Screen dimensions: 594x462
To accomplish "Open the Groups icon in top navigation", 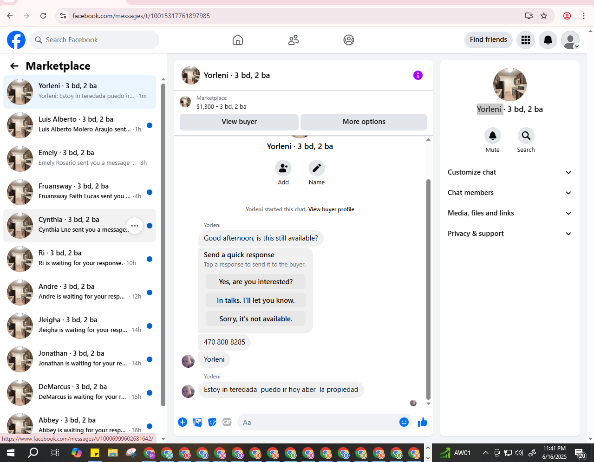I will point(349,40).
